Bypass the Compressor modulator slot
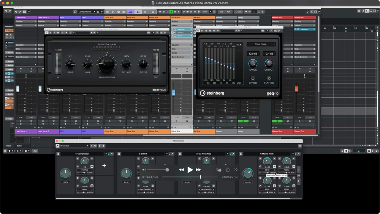This screenshot has height=214, width=380. [x=58, y=154]
